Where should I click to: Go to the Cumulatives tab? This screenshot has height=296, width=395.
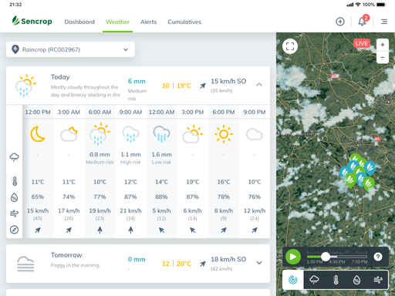tap(184, 22)
